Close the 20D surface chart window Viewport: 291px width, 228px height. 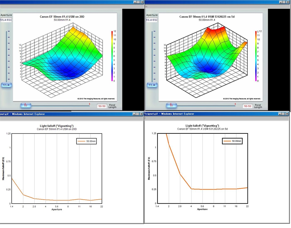coord(142,2)
